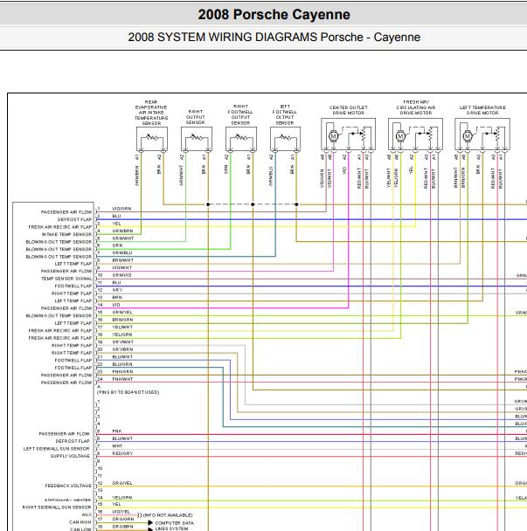Click the PNK/WHT wire label at pin 24
The height and width of the screenshot is (531, 527).
pos(122,379)
